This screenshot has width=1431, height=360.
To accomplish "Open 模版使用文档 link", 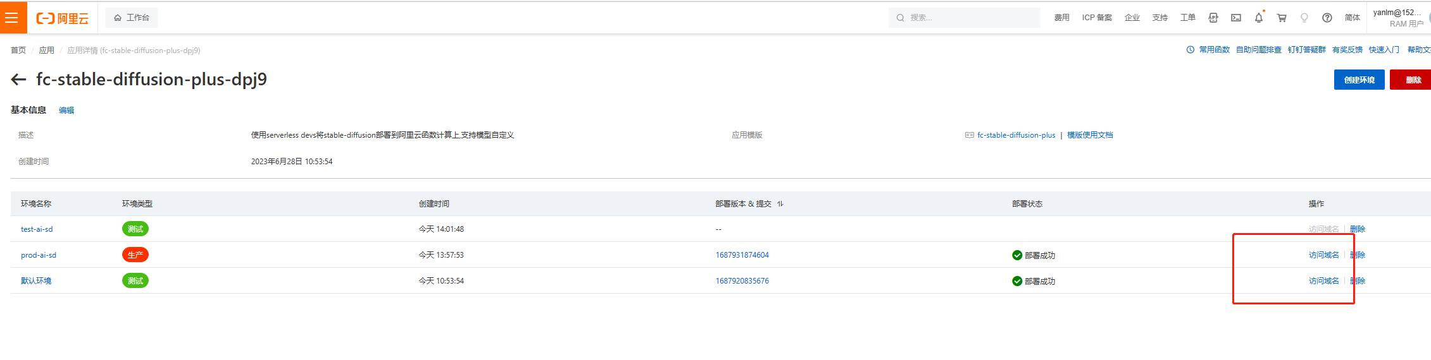I will coord(1090,135).
